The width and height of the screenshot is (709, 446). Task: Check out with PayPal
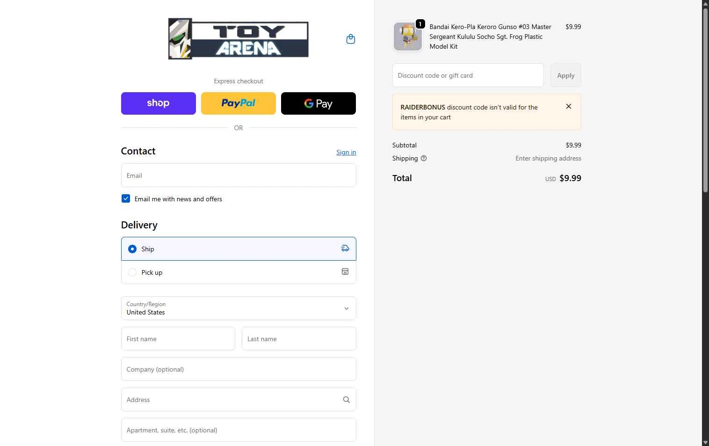239,103
